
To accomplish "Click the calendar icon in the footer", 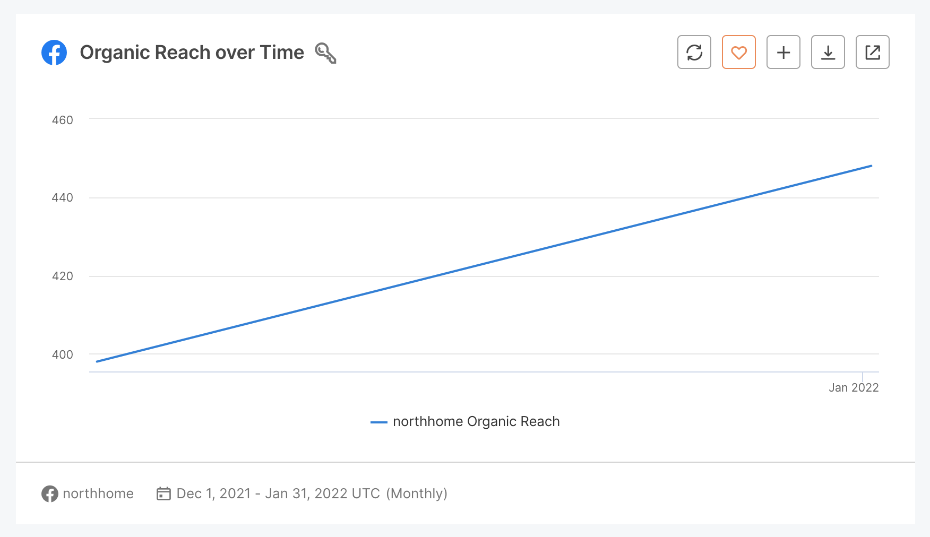I will click(x=163, y=493).
